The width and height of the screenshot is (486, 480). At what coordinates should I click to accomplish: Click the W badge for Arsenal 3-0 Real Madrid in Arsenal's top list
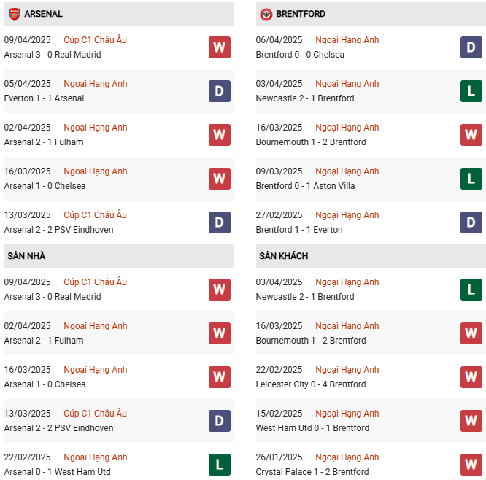pos(219,47)
